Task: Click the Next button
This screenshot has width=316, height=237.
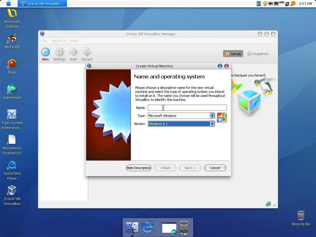Action: [190, 168]
